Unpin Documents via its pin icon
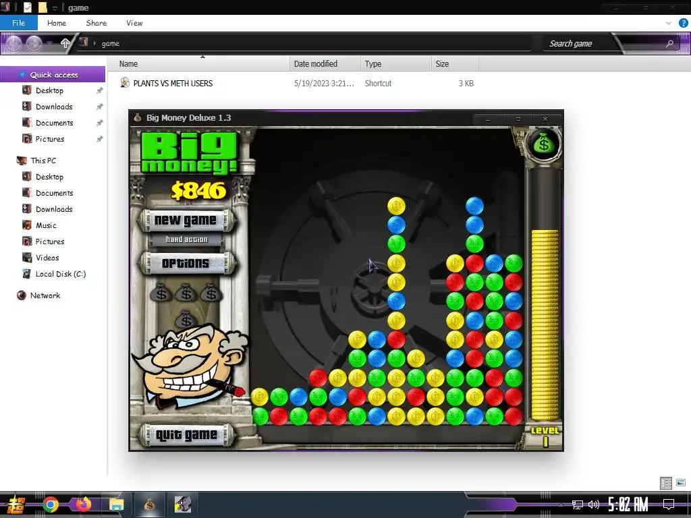The image size is (691, 518). pyautogui.click(x=100, y=123)
